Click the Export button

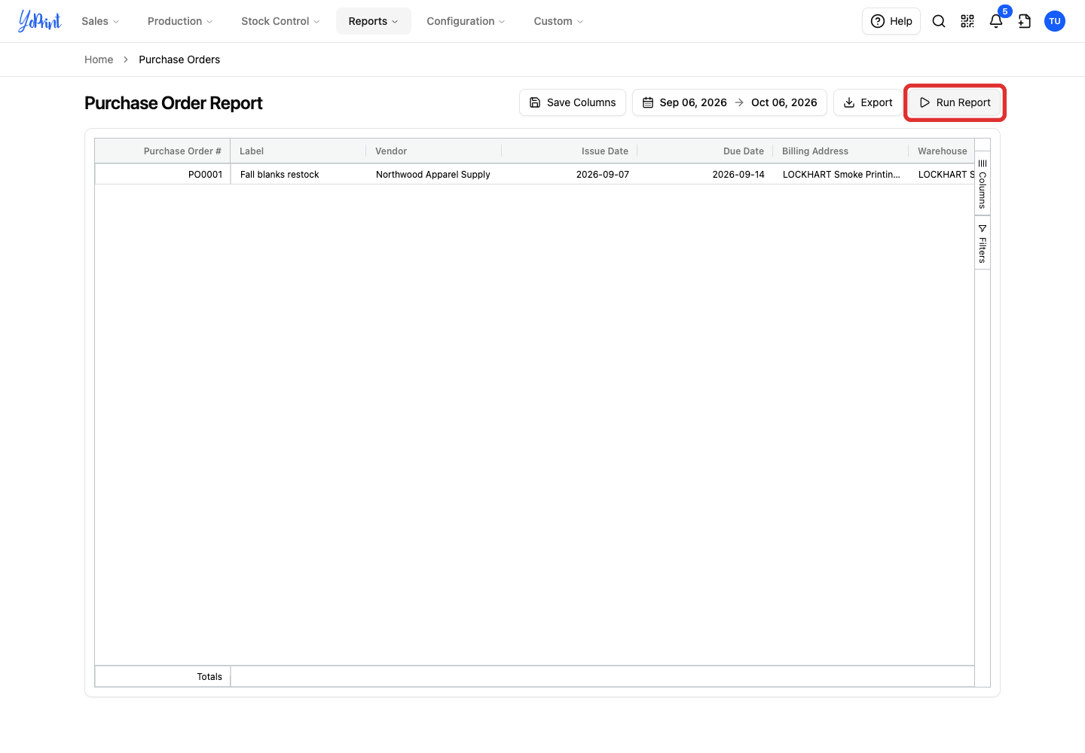(868, 102)
